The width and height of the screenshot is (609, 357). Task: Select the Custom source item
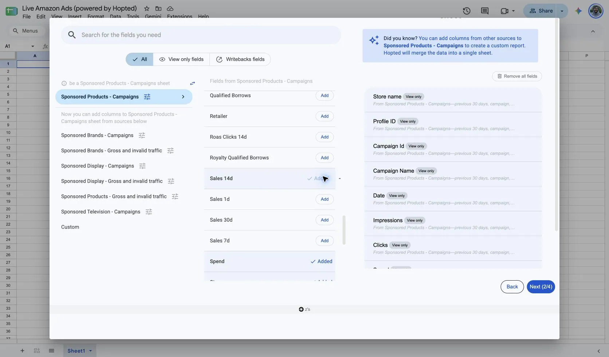click(70, 227)
